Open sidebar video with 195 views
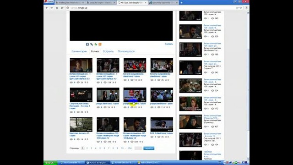 pyautogui.click(x=190, y=49)
